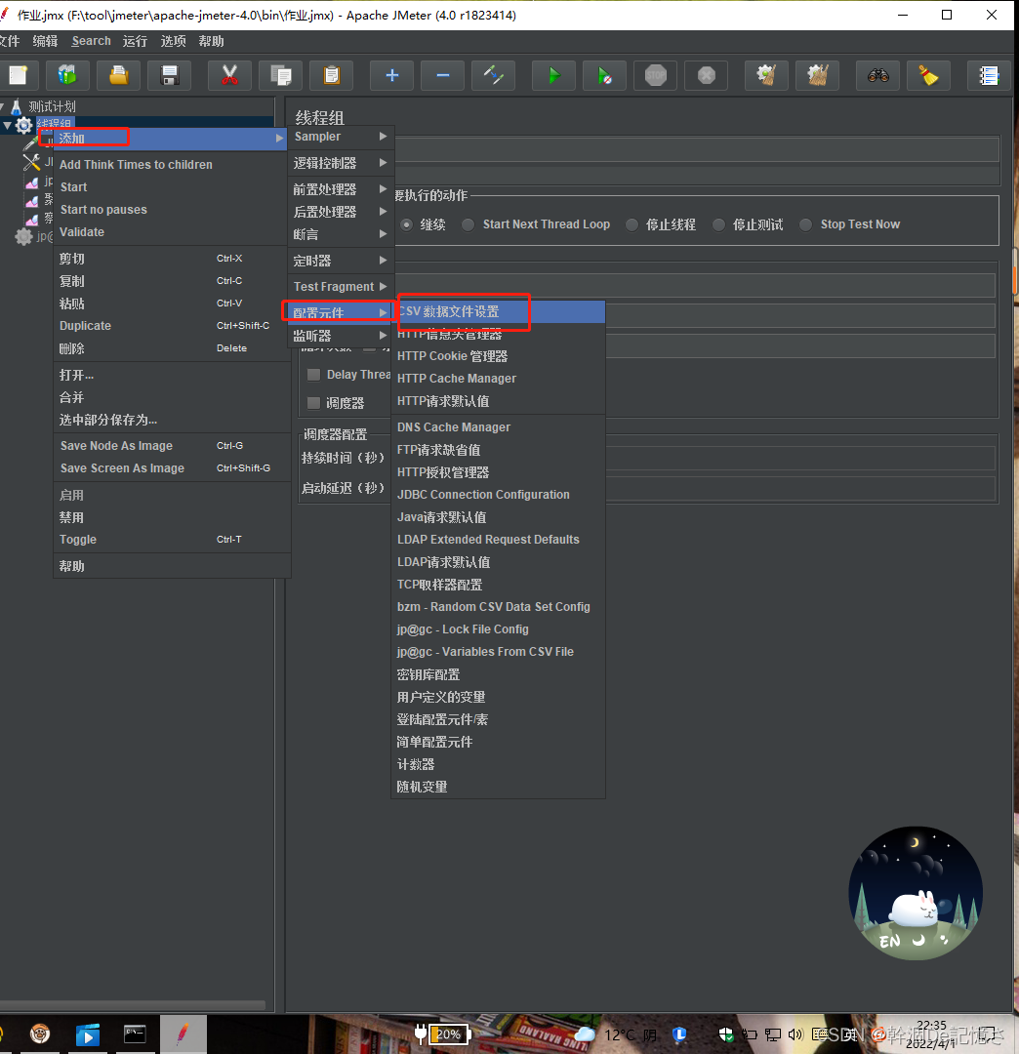
Task: Select the 停止测试 radio button
Action: pos(718,224)
